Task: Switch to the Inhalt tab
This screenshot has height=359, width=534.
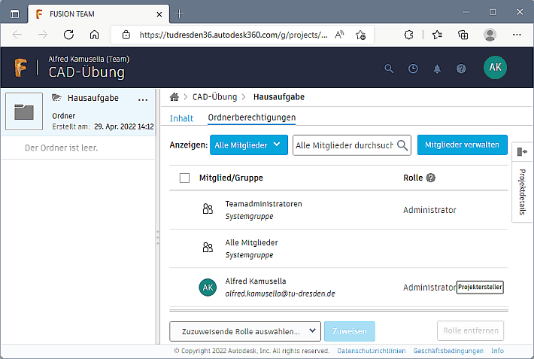Action: point(181,118)
